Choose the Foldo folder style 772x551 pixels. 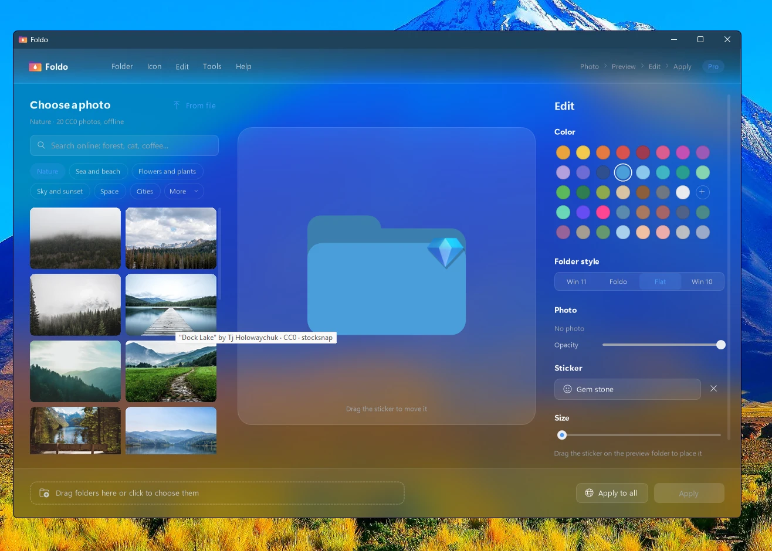point(618,281)
